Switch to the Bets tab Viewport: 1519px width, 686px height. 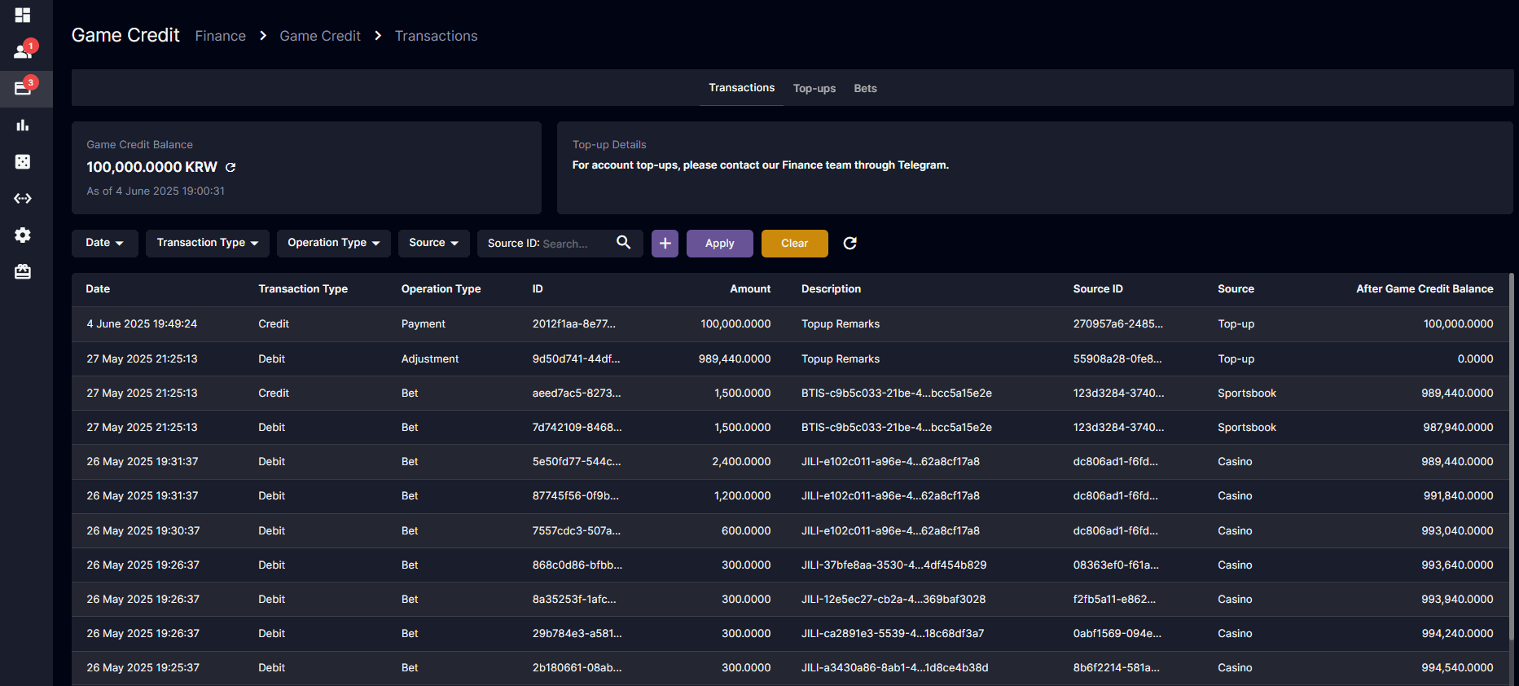pos(865,89)
